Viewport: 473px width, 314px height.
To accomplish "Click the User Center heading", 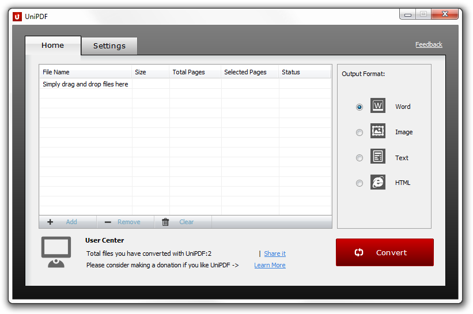I will point(105,240).
